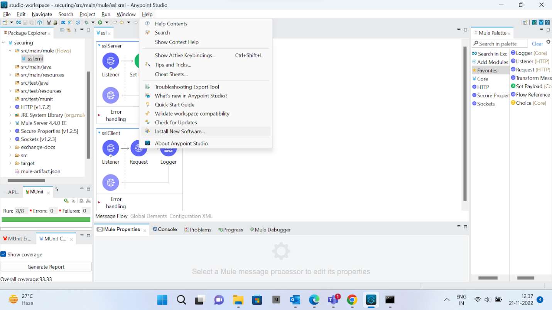This screenshot has height=310, width=552.
Task: Click the Generate Report button
Action: pos(46,266)
